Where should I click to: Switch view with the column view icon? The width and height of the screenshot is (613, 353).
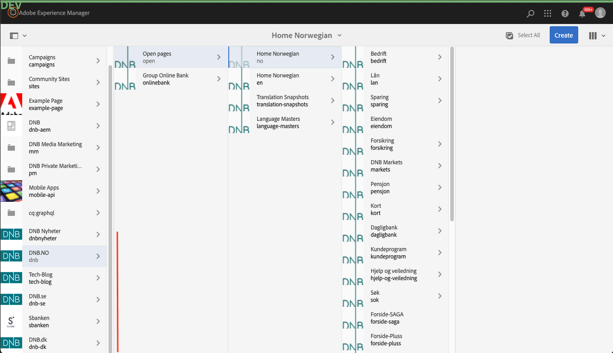pyautogui.click(x=593, y=36)
